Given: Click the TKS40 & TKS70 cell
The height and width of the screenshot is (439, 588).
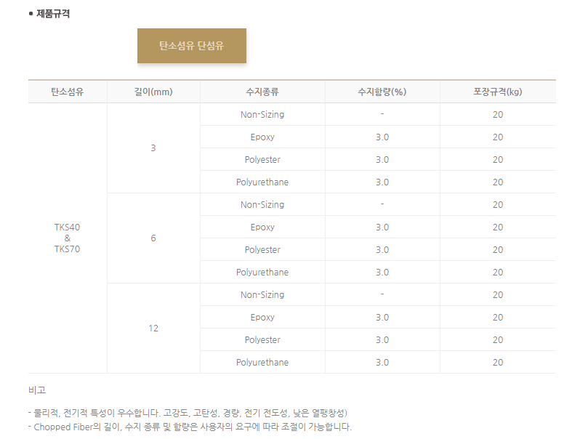Looking at the screenshot, I should pyautogui.click(x=68, y=238).
